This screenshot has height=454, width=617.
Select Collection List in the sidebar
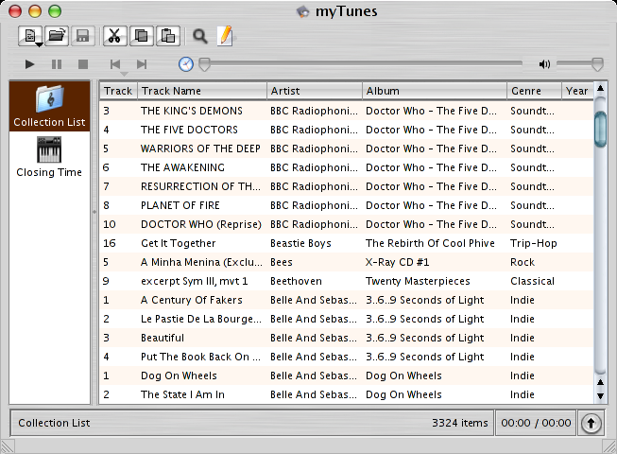(49, 106)
